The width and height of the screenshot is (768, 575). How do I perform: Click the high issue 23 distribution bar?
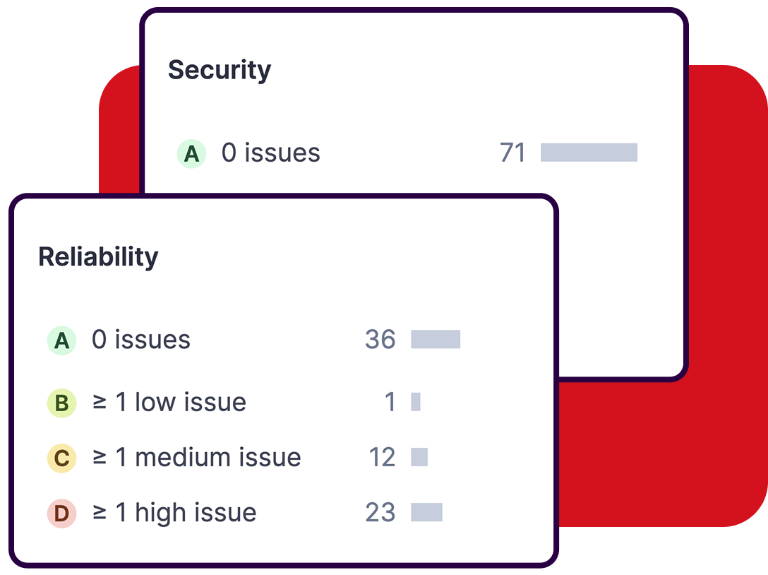tap(426, 512)
